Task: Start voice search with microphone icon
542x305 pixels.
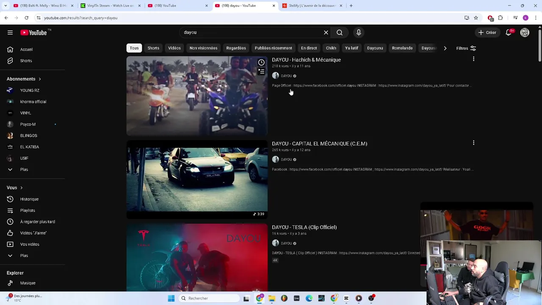Action: pyautogui.click(x=359, y=33)
